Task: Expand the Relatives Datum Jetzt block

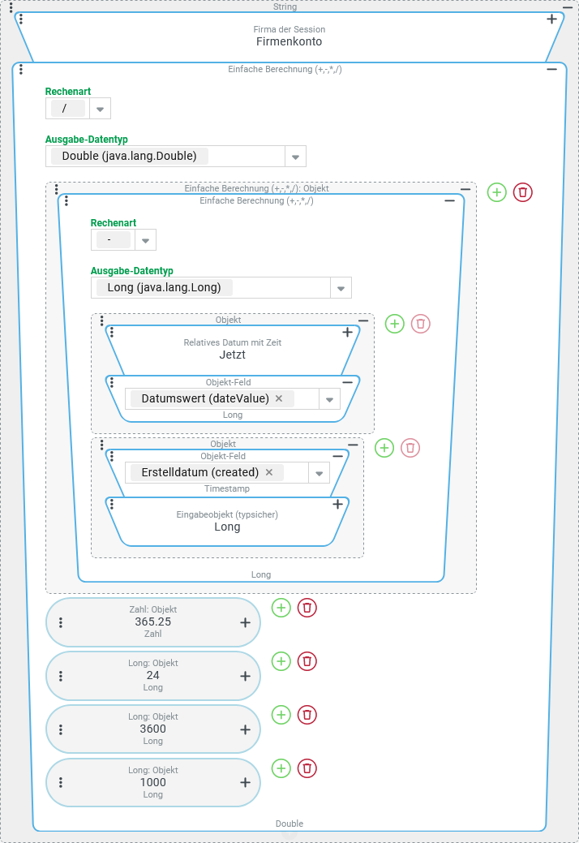Action: coord(347,332)
